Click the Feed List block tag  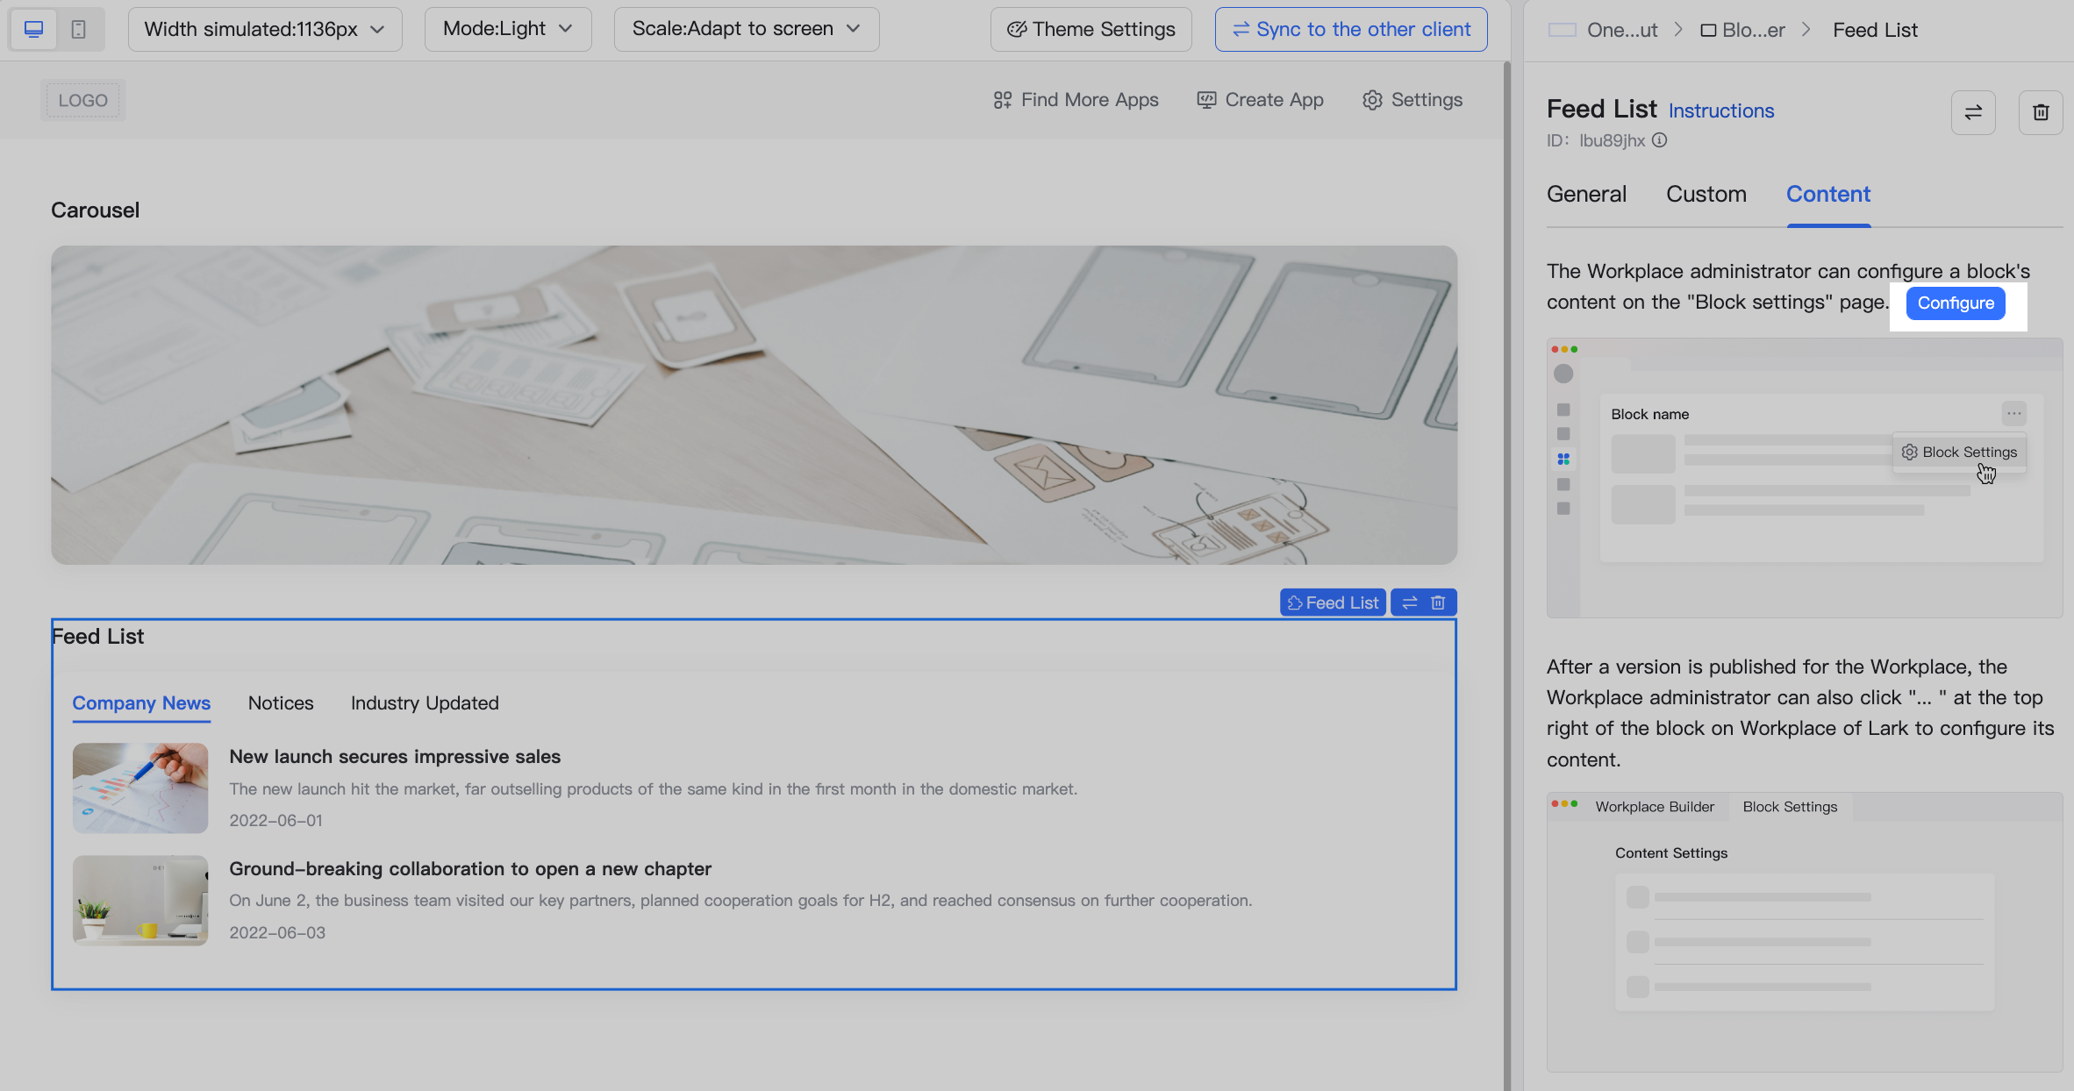click(1333, 603)
